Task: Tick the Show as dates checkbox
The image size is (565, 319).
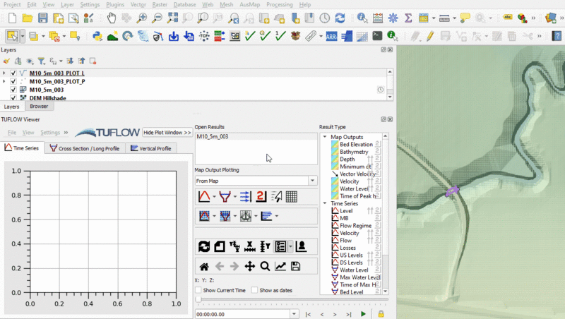Action: click(x=254, y=290)
